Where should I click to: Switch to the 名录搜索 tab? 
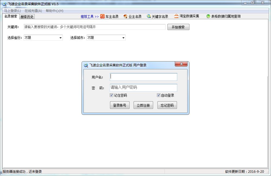tap(11, 17)
